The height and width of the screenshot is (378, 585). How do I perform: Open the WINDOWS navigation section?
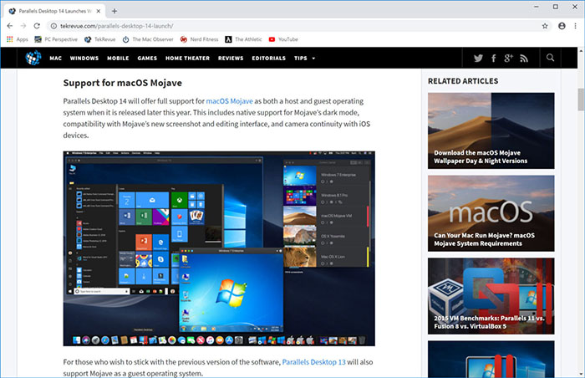(x=84, y=59)
